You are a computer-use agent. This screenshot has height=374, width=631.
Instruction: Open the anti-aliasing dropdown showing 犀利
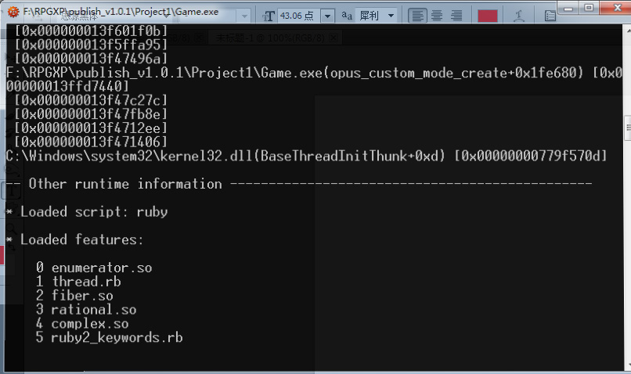pyautogui.click(x=377, y=16)
